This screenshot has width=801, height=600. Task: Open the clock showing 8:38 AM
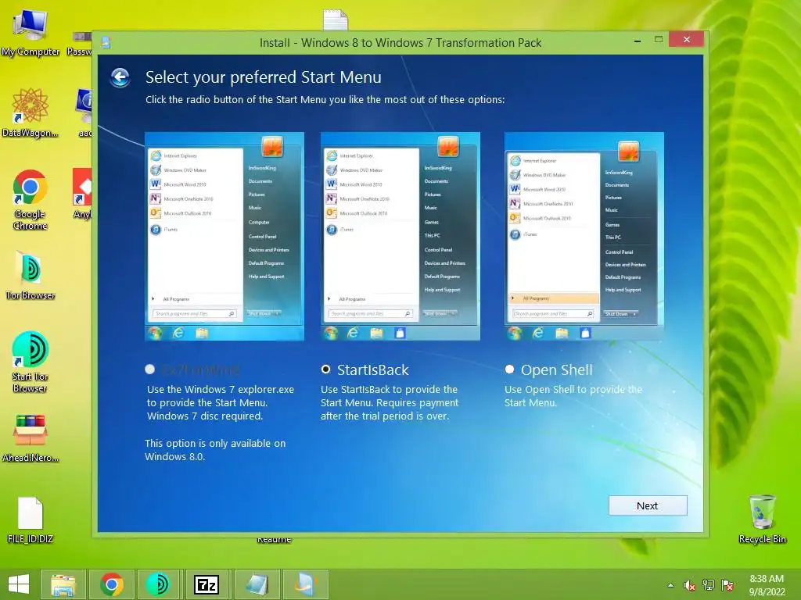767,585
